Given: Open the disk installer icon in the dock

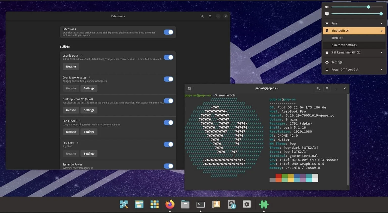Looking at the screenshot, I should [231, 204].
